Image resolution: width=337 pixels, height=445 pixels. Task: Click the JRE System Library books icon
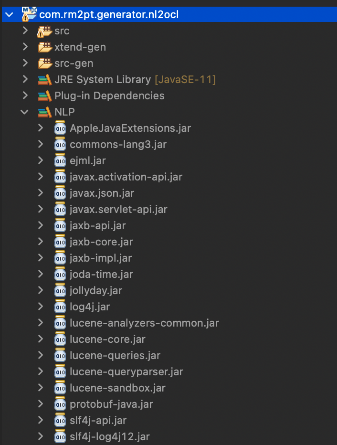[x=45, y=80]
